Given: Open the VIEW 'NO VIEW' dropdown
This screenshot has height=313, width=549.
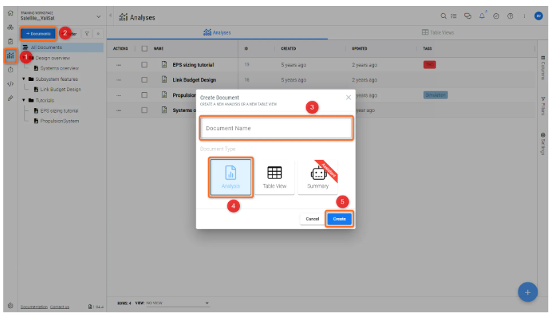Looking at the screenshot, I should tap(178, 303).
